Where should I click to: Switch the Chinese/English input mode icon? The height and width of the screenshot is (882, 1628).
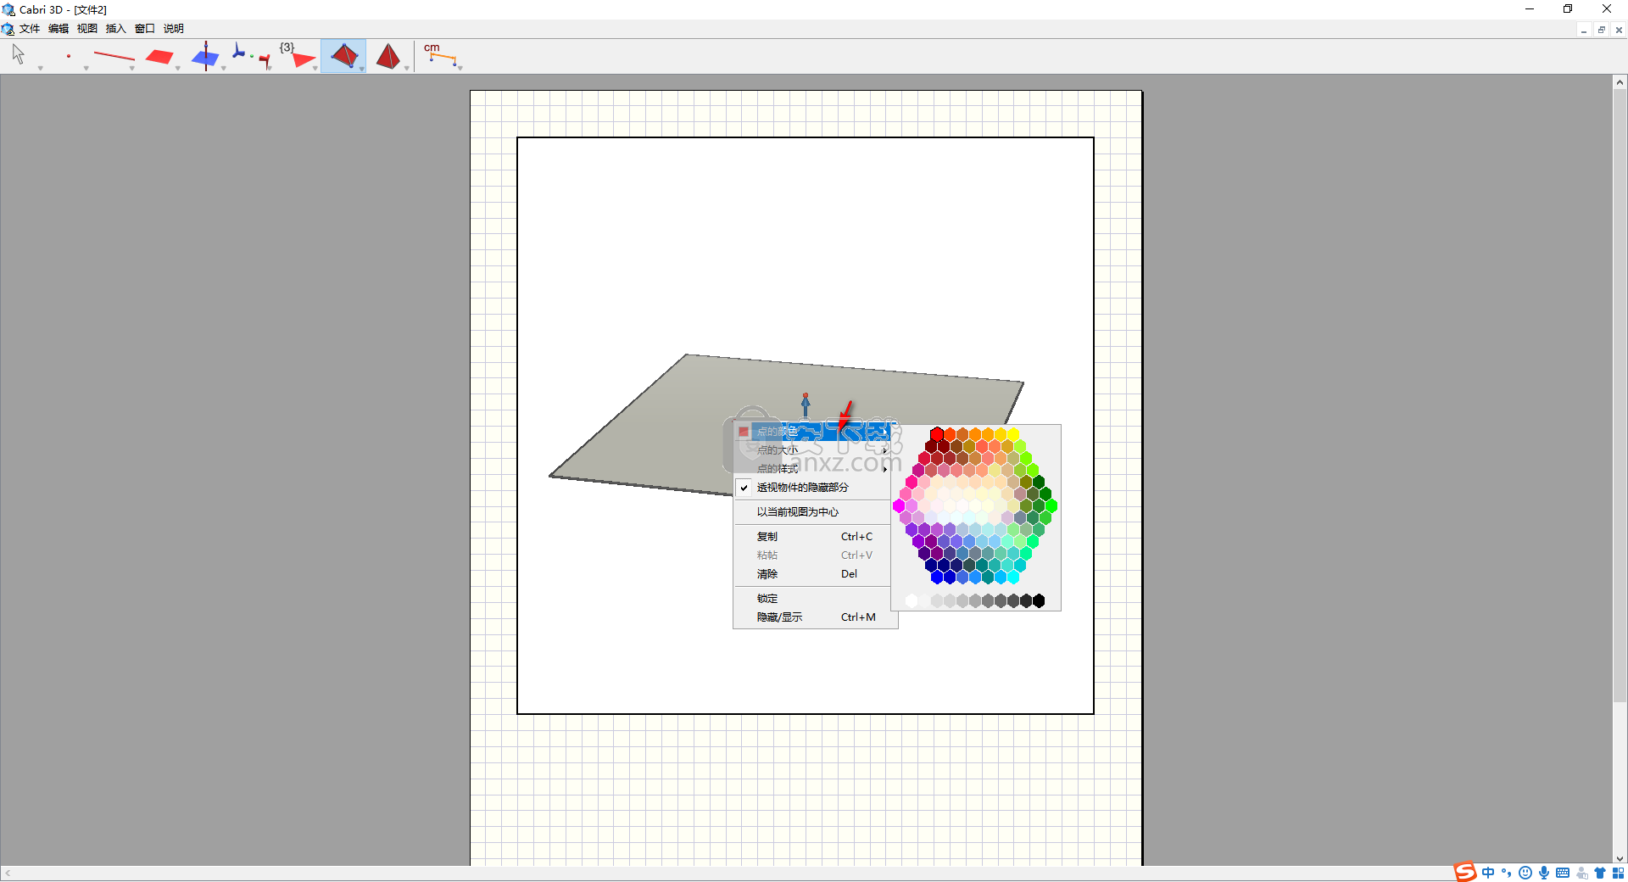point(1488,873)
